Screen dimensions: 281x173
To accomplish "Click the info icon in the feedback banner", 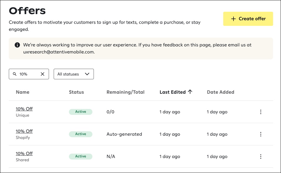I will tap(17, 45).
